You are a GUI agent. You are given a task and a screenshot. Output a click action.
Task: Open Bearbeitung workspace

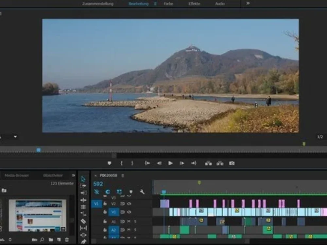(x=138, y=4)
